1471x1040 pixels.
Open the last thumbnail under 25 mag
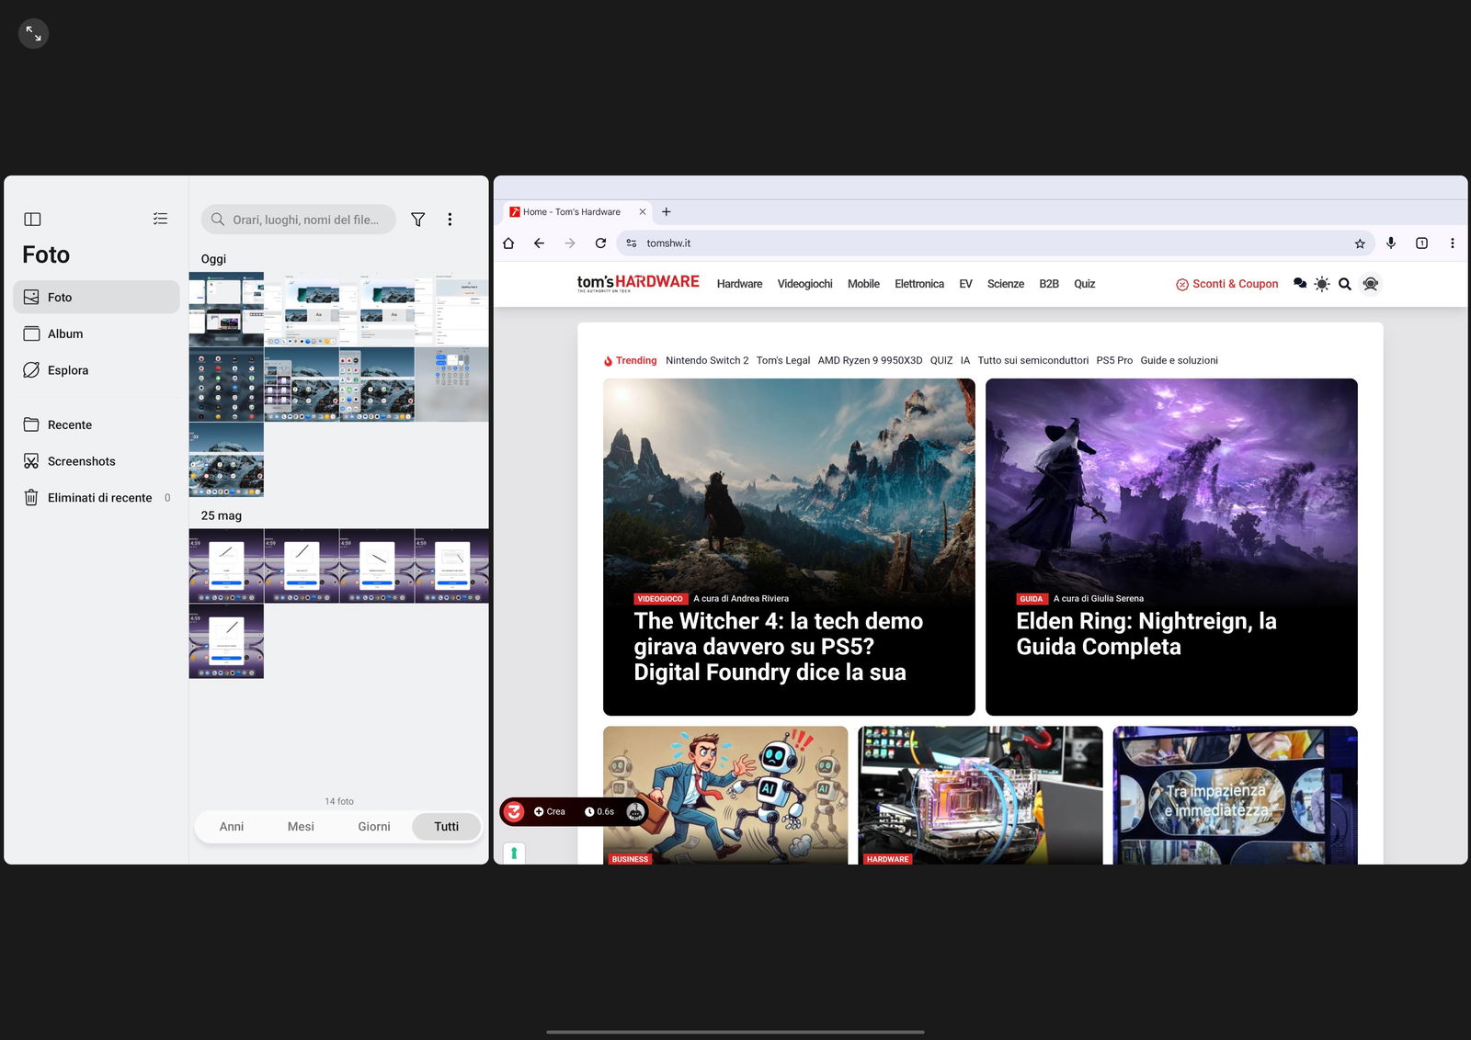coord(226,641)
